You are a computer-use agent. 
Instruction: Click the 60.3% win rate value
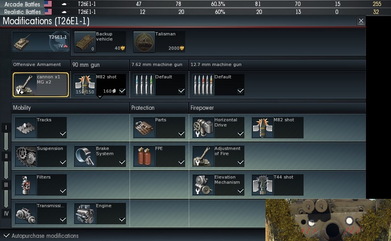click(218, 4)
